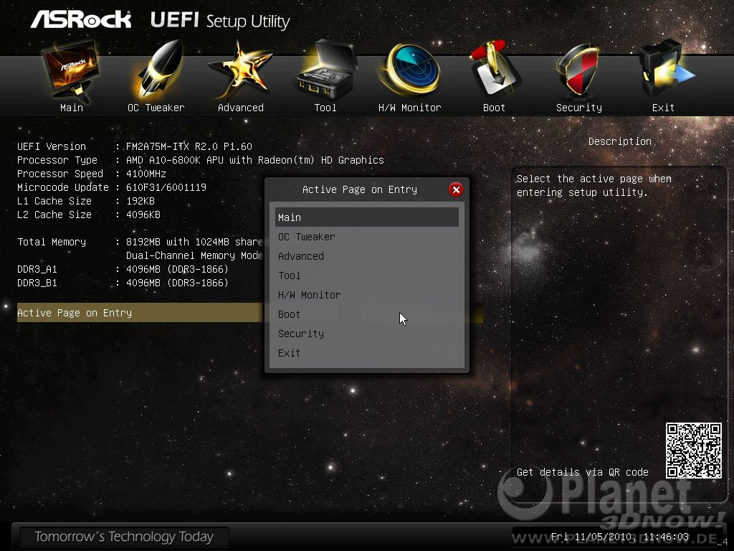Click the 'Active Page on Entry' popup title
Viewport: 734px width, 551px height.
(360, 189)
